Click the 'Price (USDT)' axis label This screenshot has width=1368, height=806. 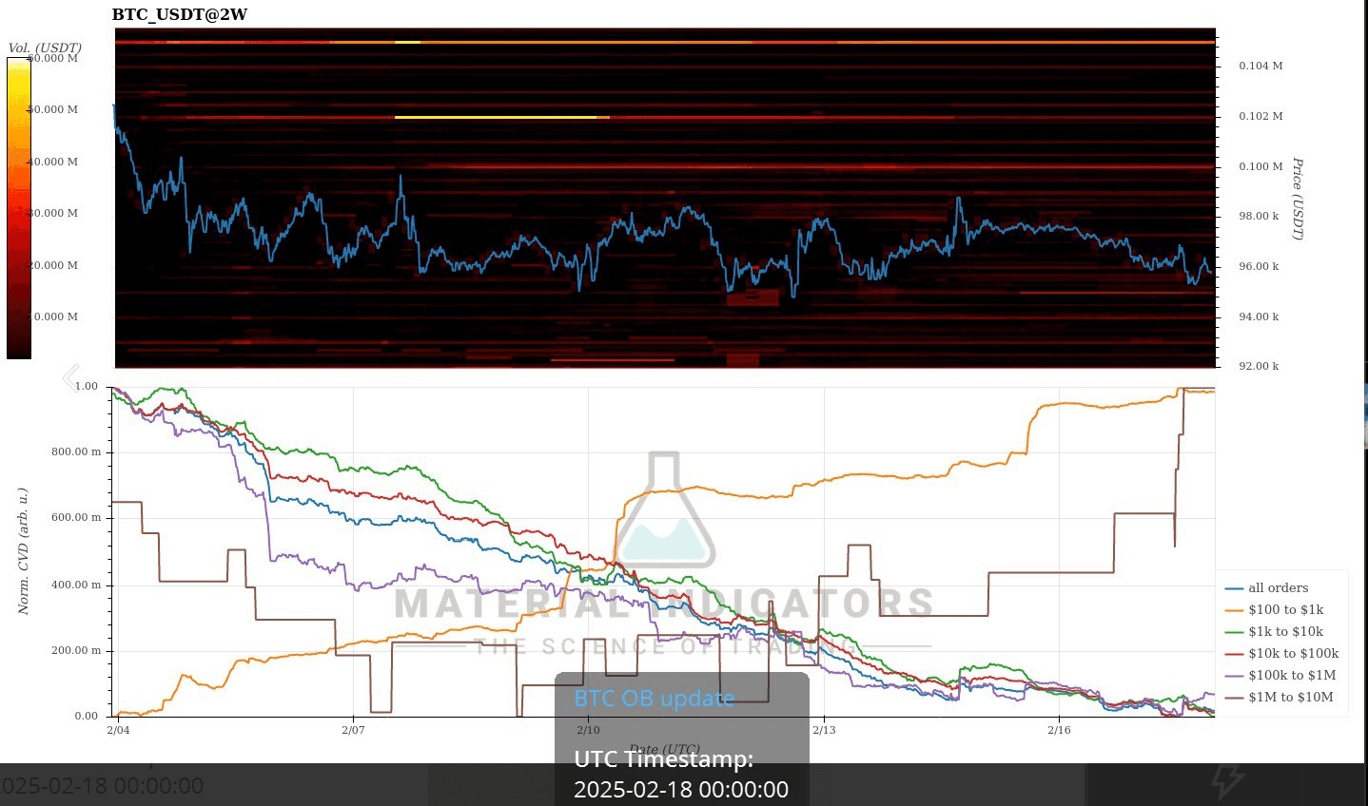pos(1298,199)
